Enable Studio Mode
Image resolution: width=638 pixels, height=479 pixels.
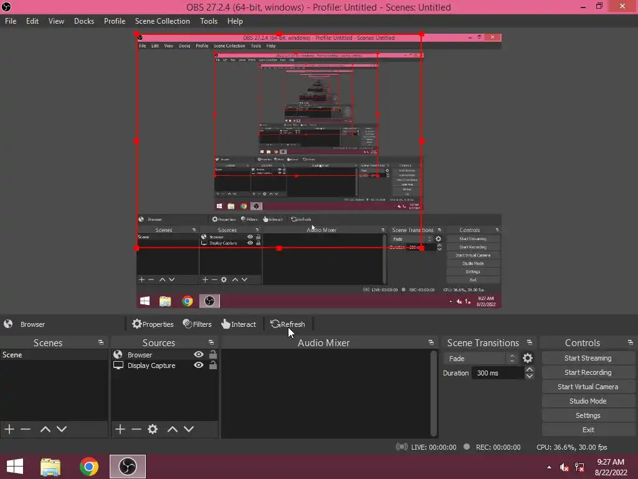click(588, 401)
